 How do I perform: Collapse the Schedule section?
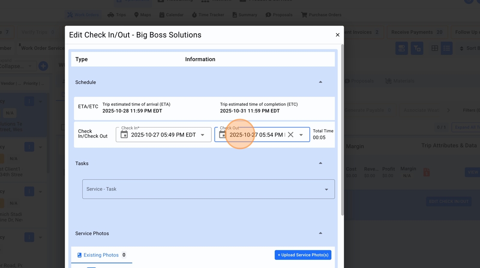[321, 82]
